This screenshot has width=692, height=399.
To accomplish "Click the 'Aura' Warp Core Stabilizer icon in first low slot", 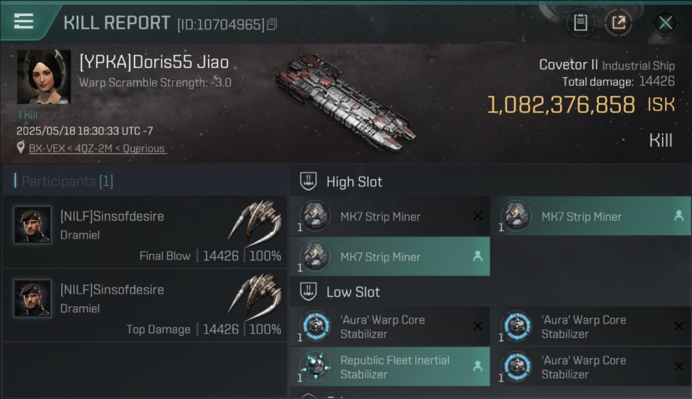I will pyautogui.click(x=315, y=326).
